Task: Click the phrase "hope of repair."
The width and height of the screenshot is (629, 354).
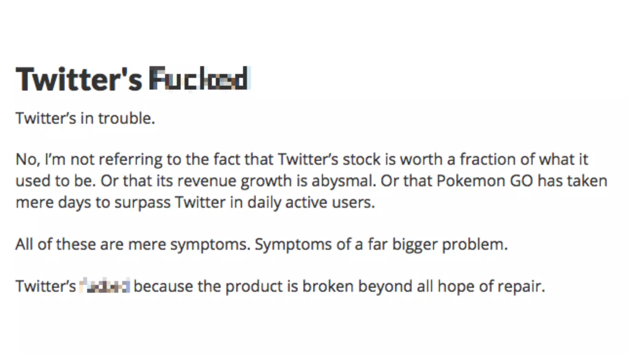Action: pyautogui.click(x=491, y=286)
